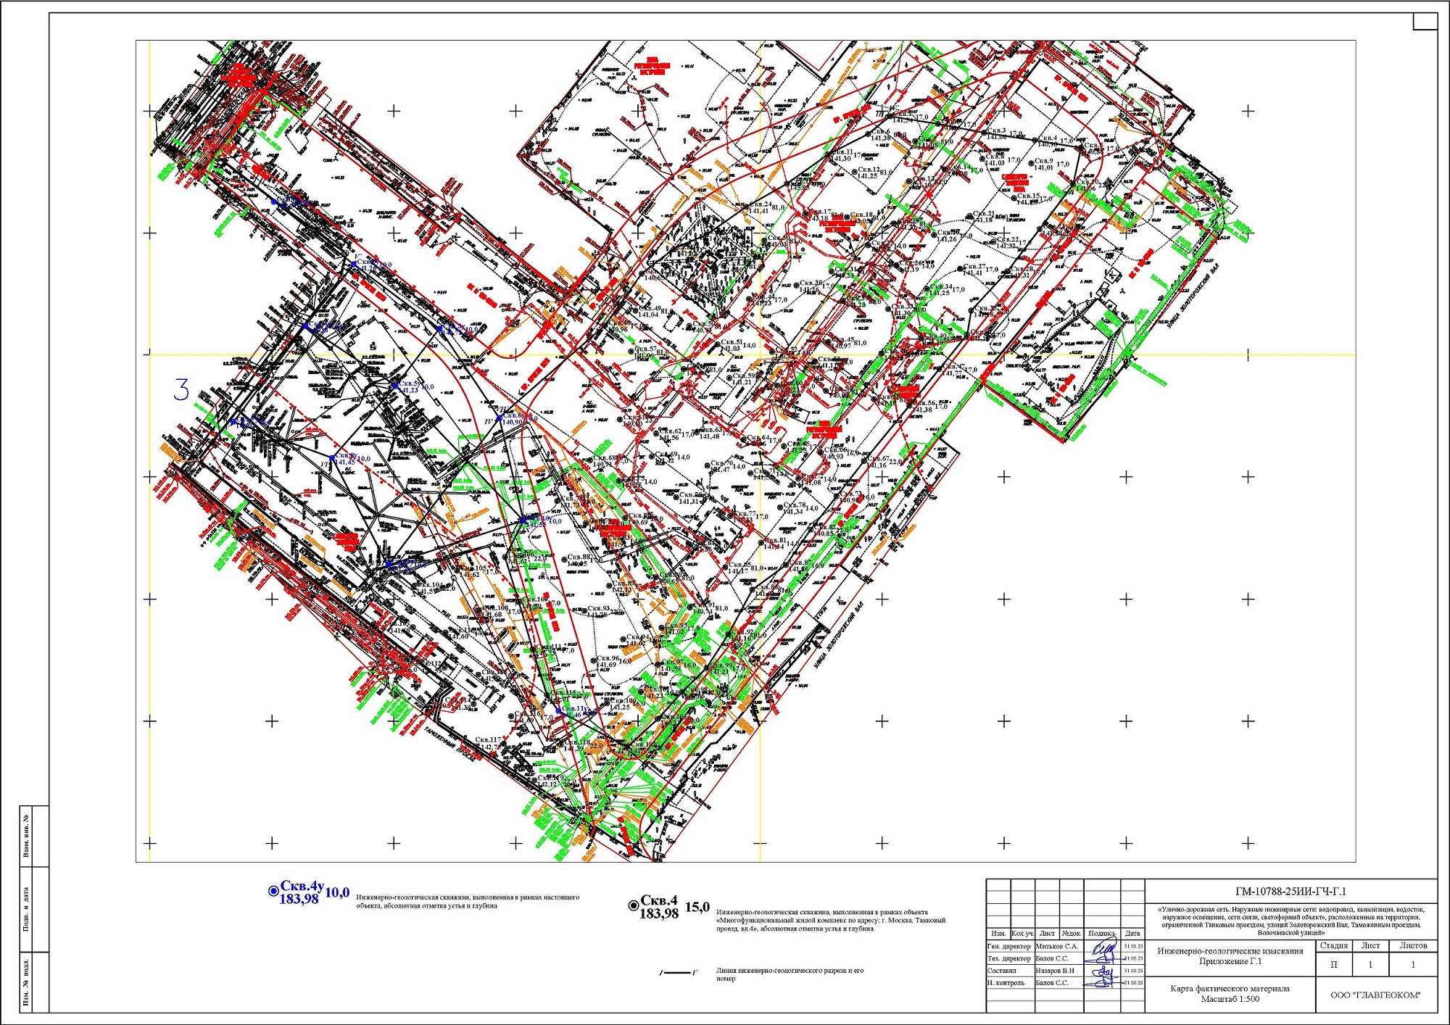The height and width of the screenshot is (1025, 1450).
Task: Click the geological section line legend symbol
Action: click(x=677, y=973)
